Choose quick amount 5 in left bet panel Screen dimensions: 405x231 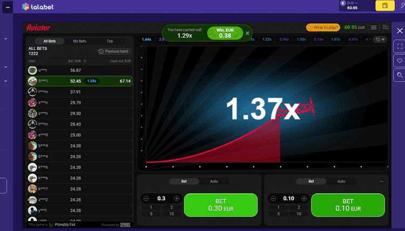click(x=151, y=214)
